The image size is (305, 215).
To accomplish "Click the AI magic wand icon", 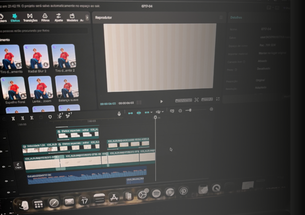I will point(69,115).
